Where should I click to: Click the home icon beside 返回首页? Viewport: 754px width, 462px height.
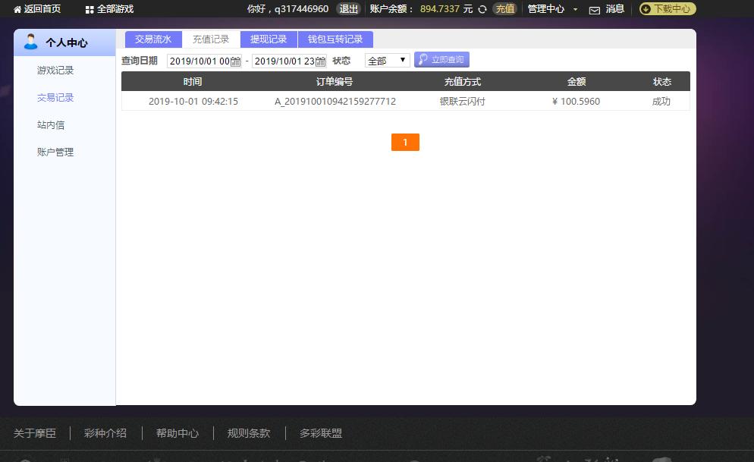pyautogui.click(x=19, y=9)
